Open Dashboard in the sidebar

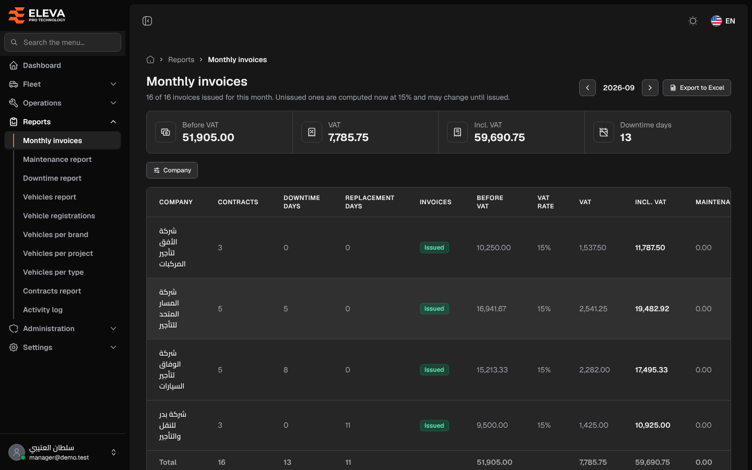pyautogui.click(x=63, y=65)
